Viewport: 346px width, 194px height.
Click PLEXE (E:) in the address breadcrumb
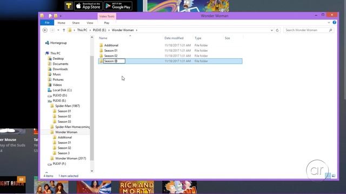click(x=99, y=30)
